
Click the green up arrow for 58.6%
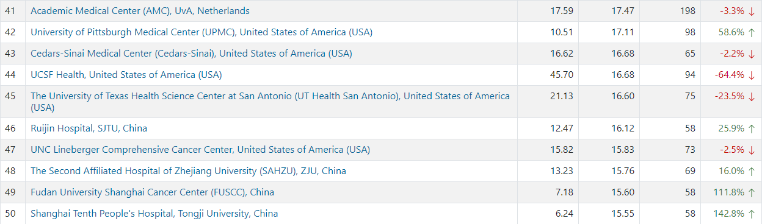(x=752, y=32)
